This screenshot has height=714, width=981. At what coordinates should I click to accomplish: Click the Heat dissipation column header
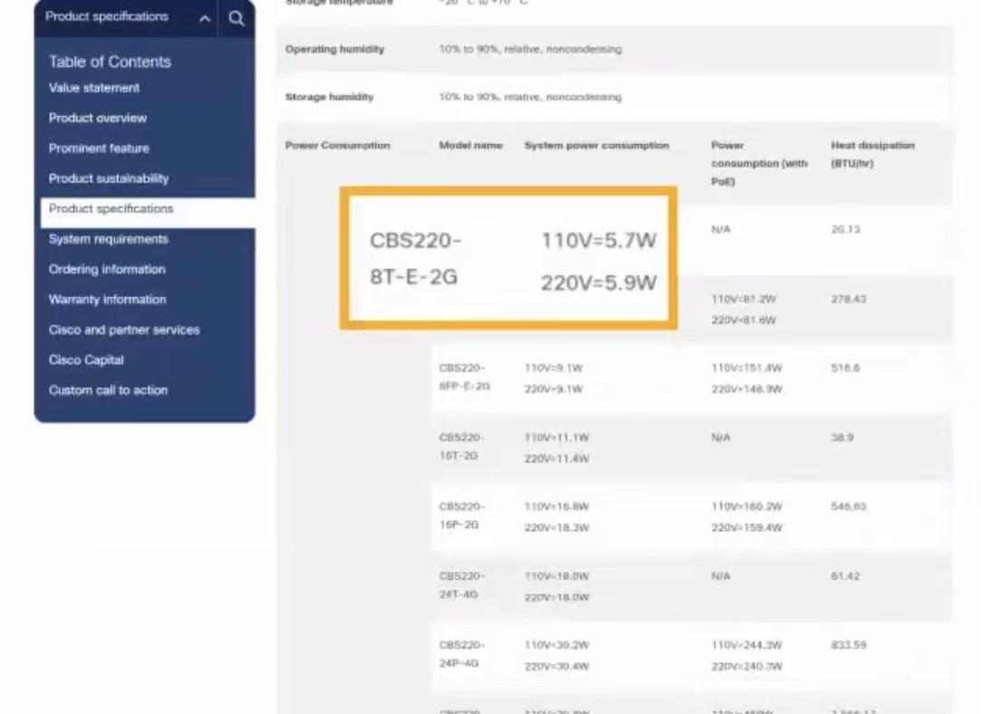point(872,154)
